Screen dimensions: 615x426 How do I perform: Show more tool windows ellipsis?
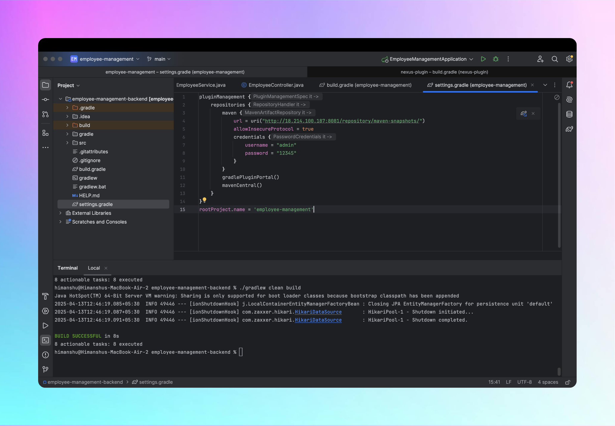46,148
